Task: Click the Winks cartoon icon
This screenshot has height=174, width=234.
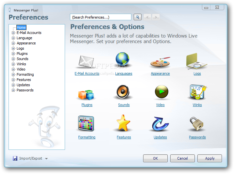Action: [198, 92]
